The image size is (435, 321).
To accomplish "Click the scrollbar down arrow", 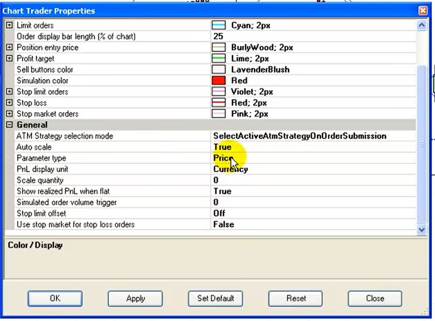I will point(422,230).
